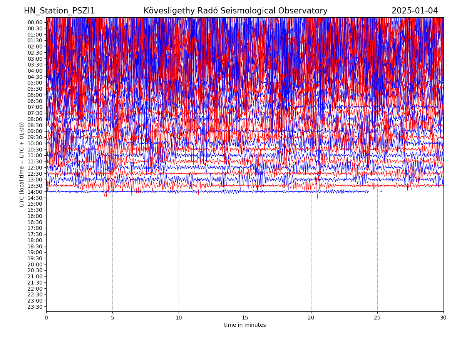Click the 5 minute tick label
This screenshot has height=346, width=462.
click(112, 318)
